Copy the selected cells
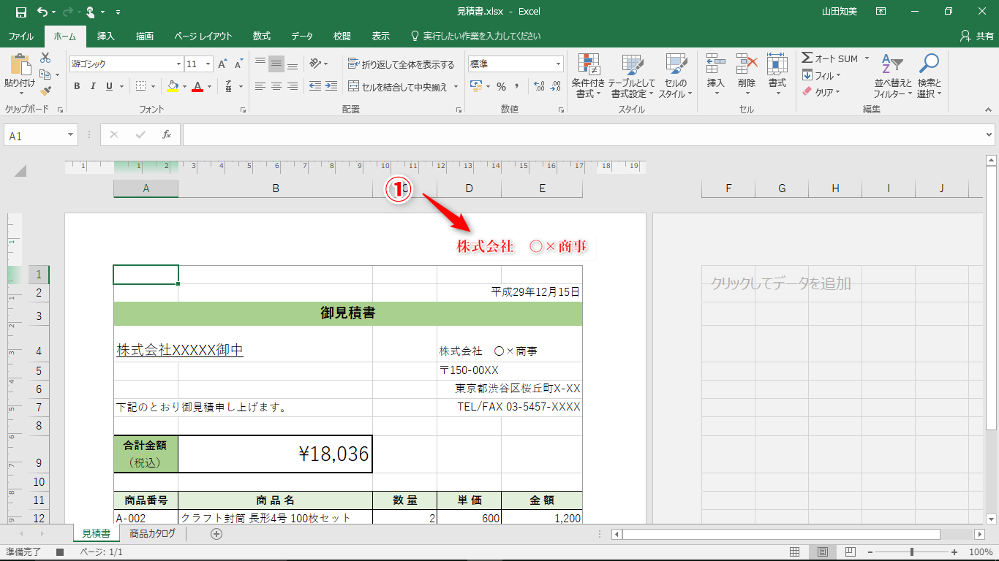The image size is (999, 561). [x=45, y=75]
